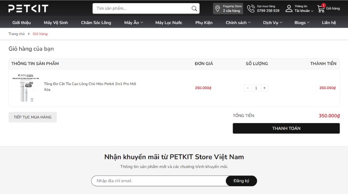
Task: Click the account user icon
Action: 289,9
